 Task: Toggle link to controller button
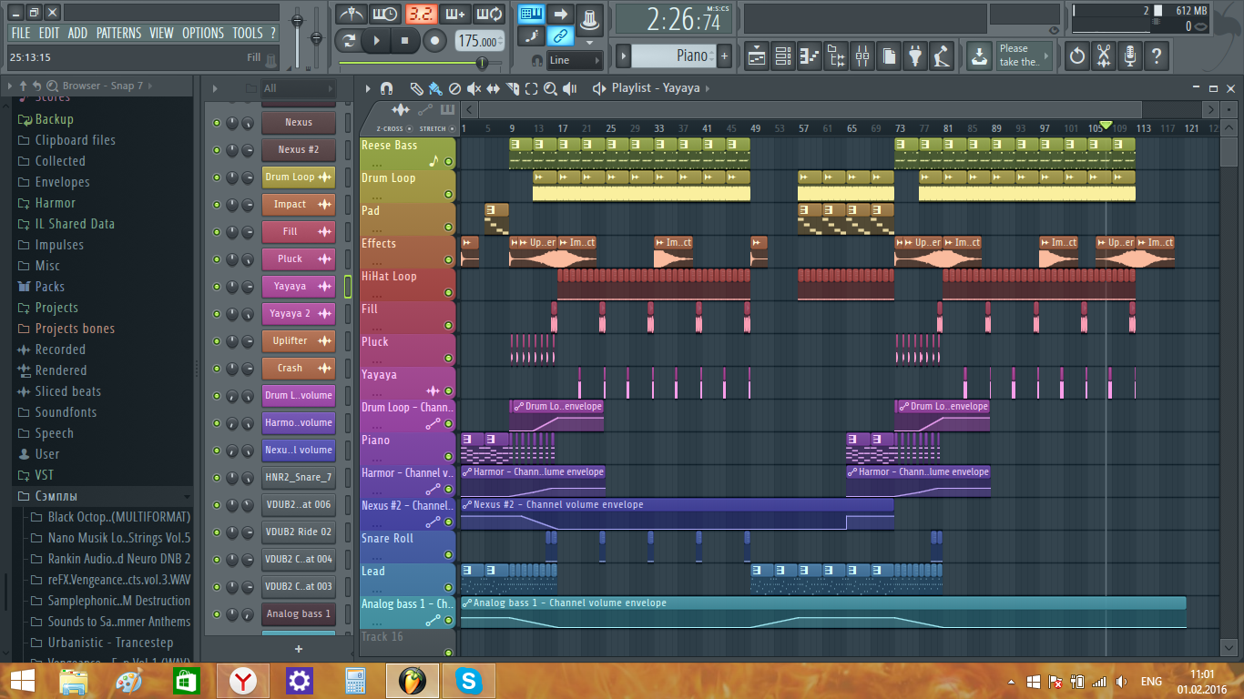(560, 36)
